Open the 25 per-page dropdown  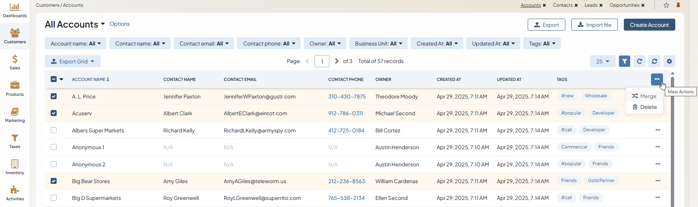tap(602, 61)
